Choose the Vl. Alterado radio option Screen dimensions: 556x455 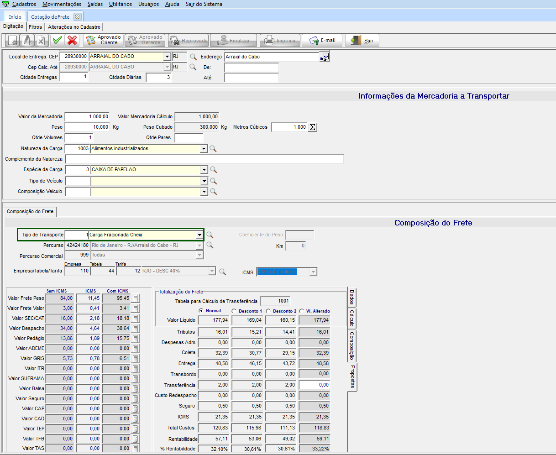tap(302, 311)
